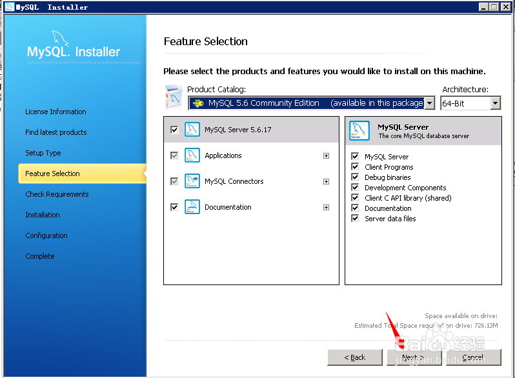Uncheck the Development Components checkbox
Viewport: 515px width, 378px height.
pos(355,187)
